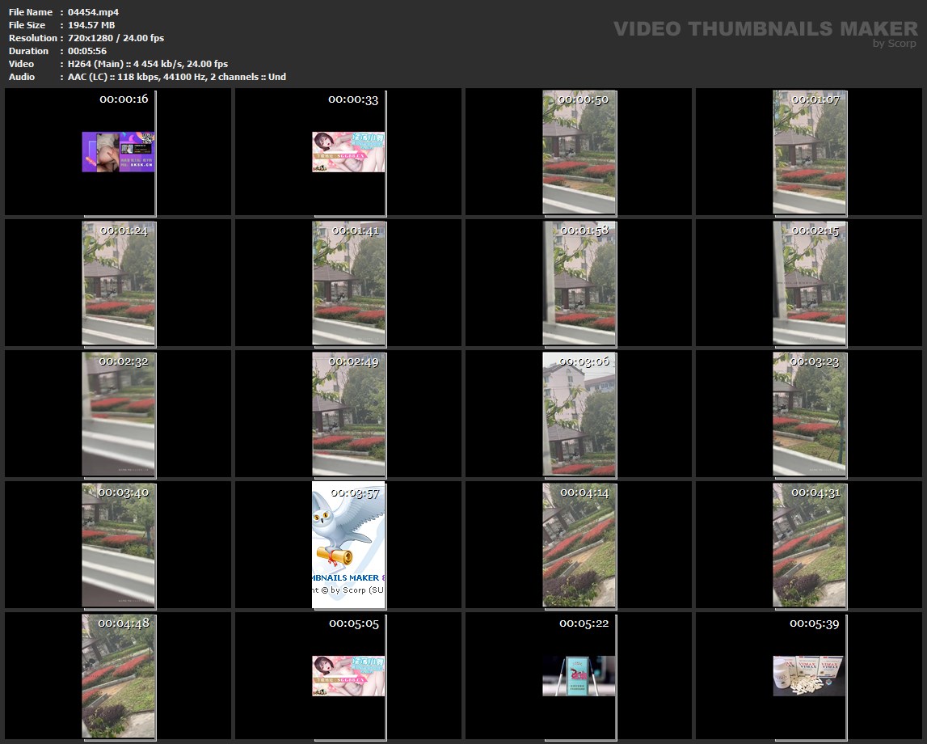Image resolution: width=927 pixels, height=744 pixels.
Task: Click the thumbnail timestamped 00:03:23
Action: [x=809, y=414]
